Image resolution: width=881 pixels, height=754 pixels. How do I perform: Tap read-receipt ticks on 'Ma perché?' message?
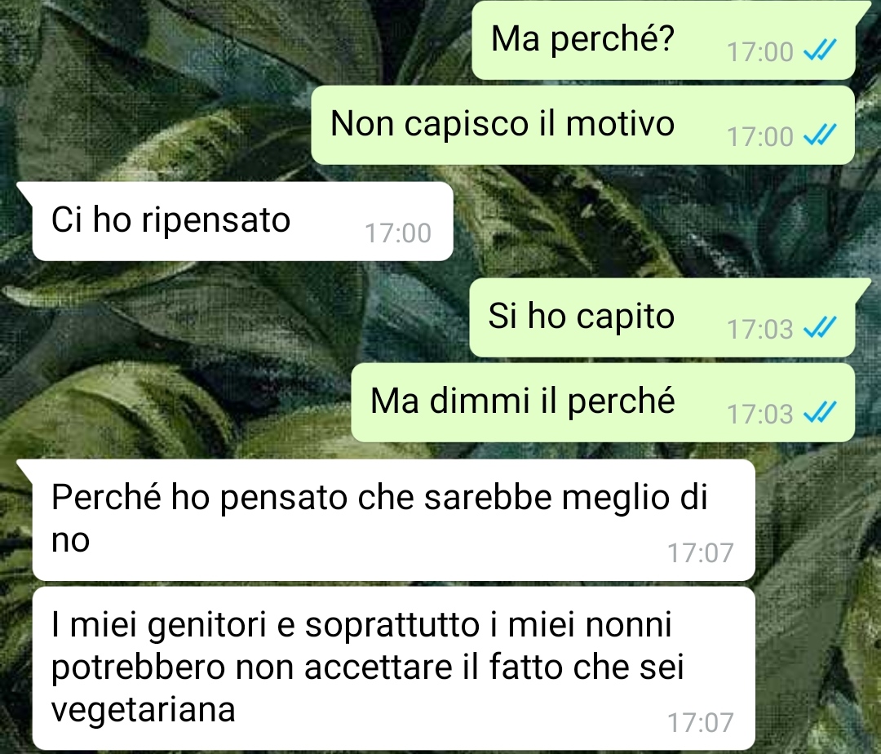coord(820,51)
